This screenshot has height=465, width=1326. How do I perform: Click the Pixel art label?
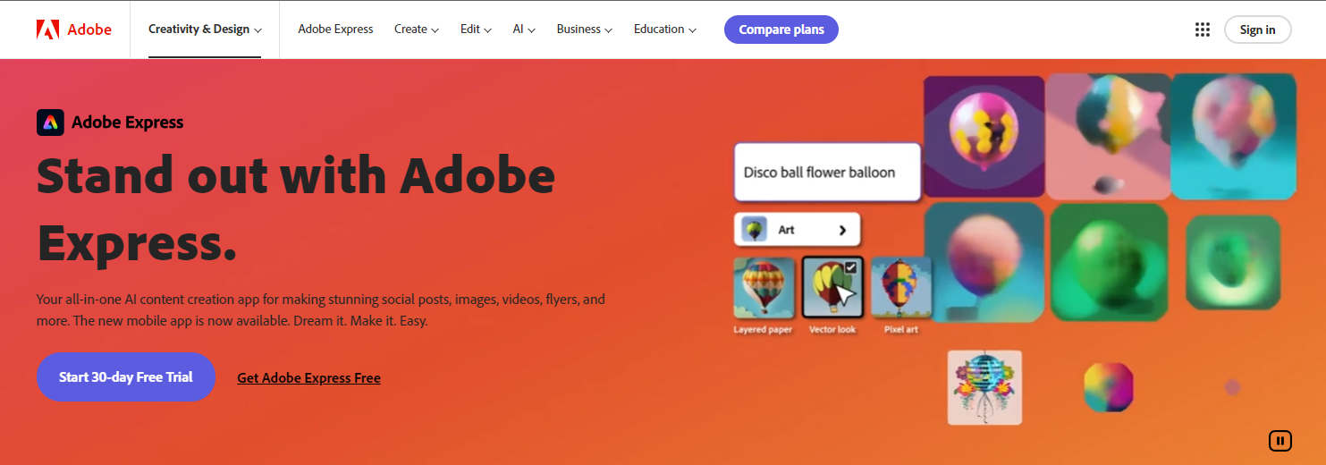pos(901,330)
